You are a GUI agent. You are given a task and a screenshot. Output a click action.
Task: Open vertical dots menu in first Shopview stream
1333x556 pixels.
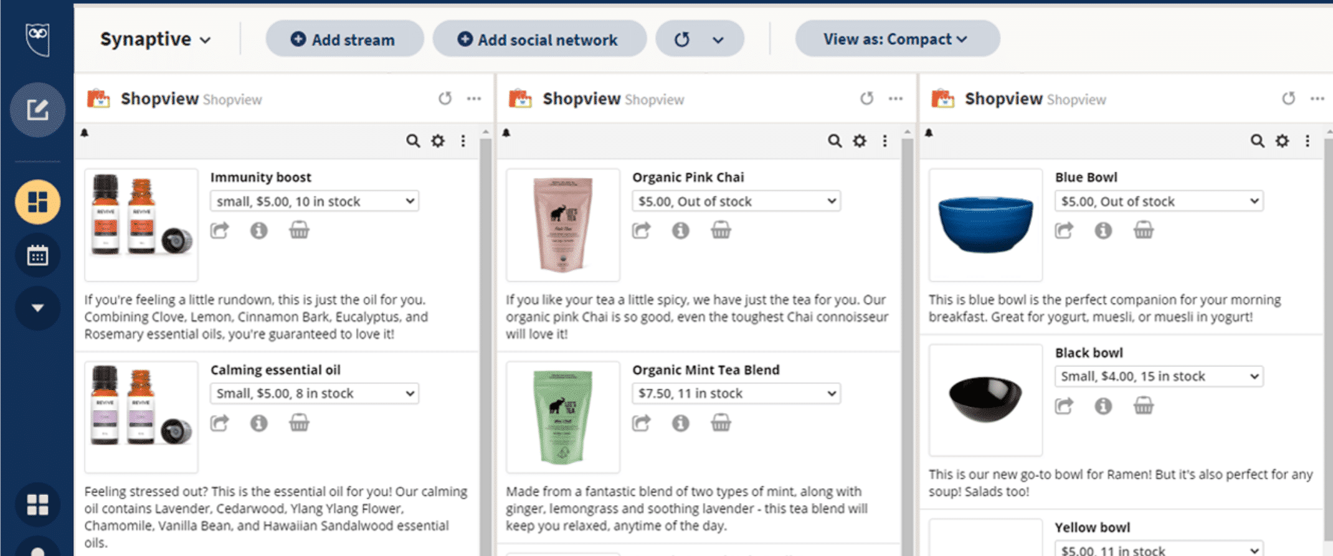463,141
